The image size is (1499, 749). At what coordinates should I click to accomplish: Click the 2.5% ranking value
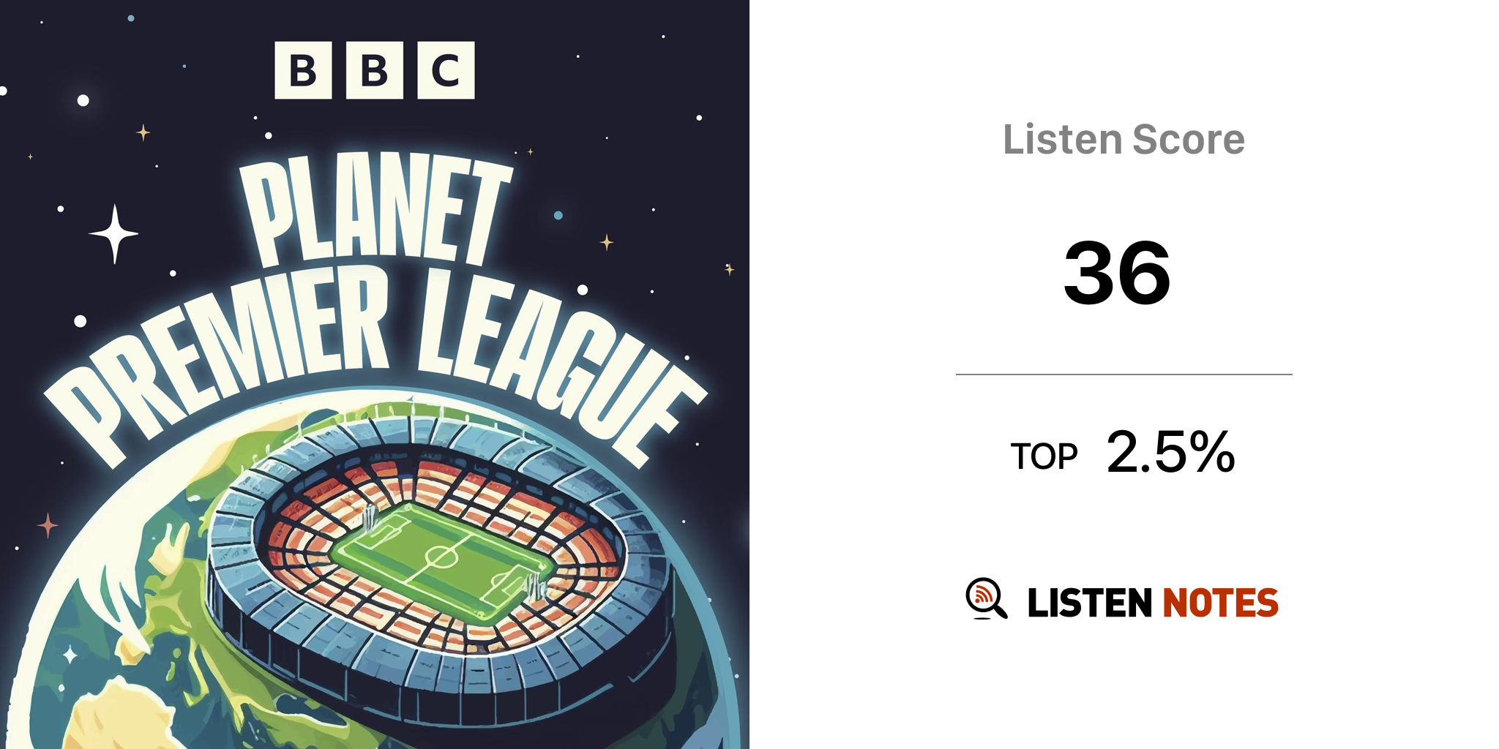pyautogui.click(x=1170, y=452)
